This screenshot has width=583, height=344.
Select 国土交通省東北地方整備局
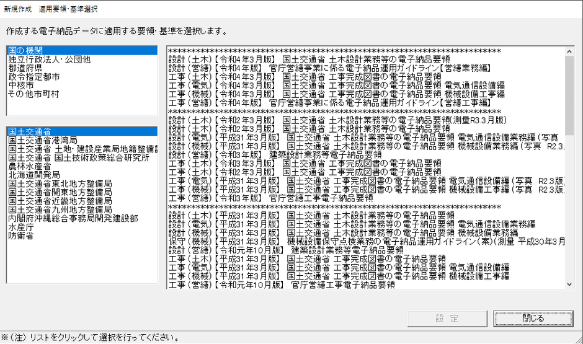(82, 183)
